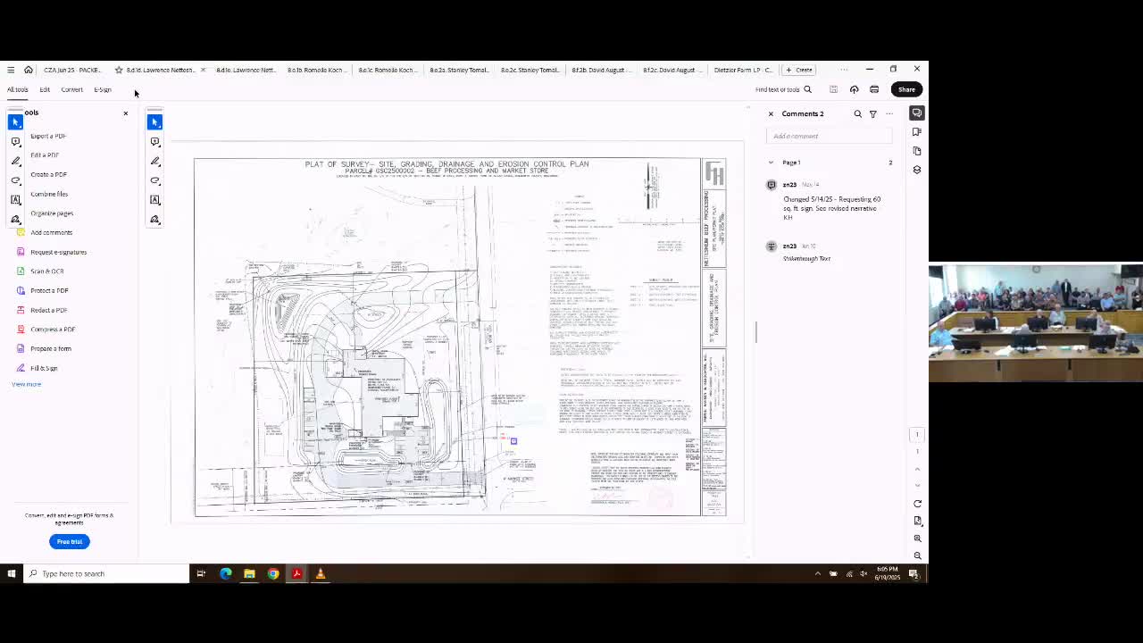
Task: Click the upload to cloud icon
Action: pos(854,89)
